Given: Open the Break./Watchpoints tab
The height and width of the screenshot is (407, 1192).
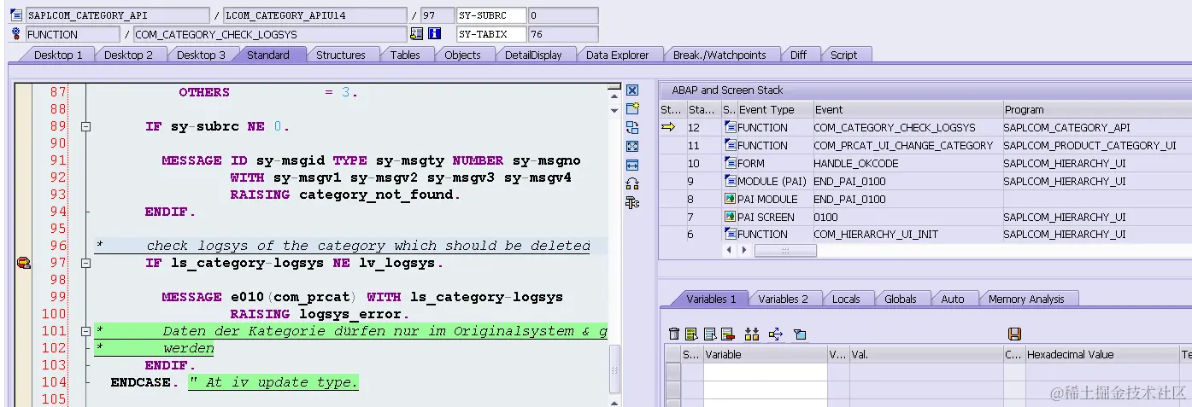Looking at the screenshot, I should click(719, 55).
